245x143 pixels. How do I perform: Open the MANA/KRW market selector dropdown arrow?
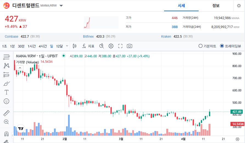(61, 6)
